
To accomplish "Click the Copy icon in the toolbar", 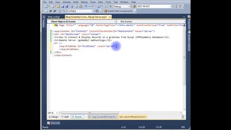I will (76, 6).
